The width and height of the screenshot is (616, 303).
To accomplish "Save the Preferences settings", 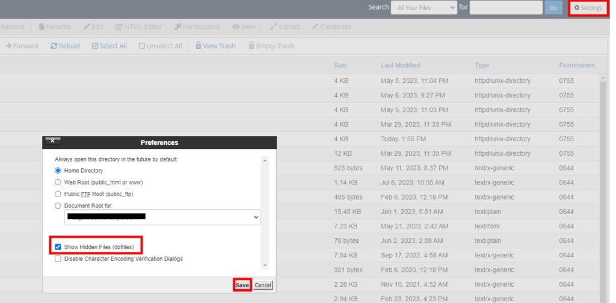I will pos(242,285).
